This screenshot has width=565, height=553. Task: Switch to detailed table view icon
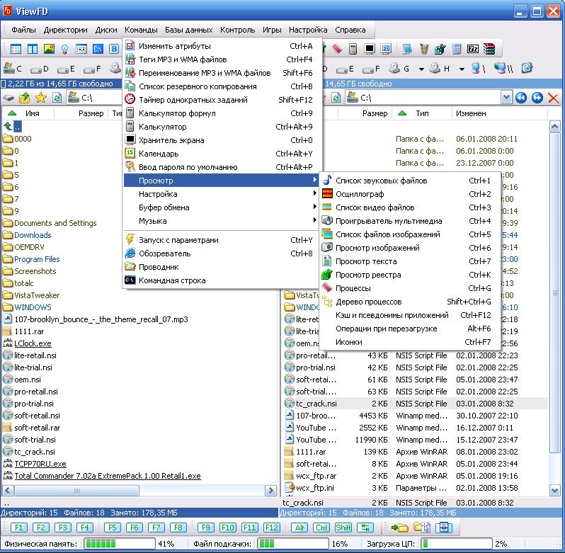[x=16, y=49]
